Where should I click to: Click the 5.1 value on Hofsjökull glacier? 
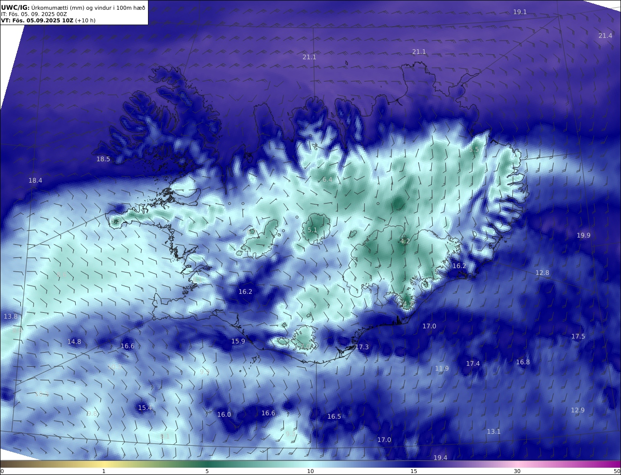[312, 230]
